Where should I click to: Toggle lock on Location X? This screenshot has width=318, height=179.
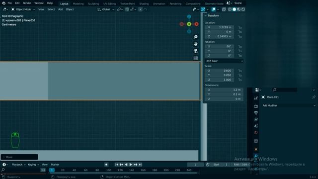tap(240, 27)
